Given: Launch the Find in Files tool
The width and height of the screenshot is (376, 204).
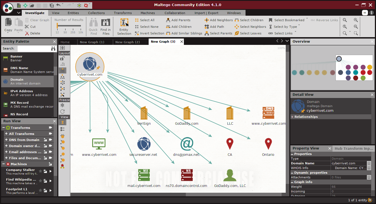Looking at the screenshot, I should coord(105,27).
